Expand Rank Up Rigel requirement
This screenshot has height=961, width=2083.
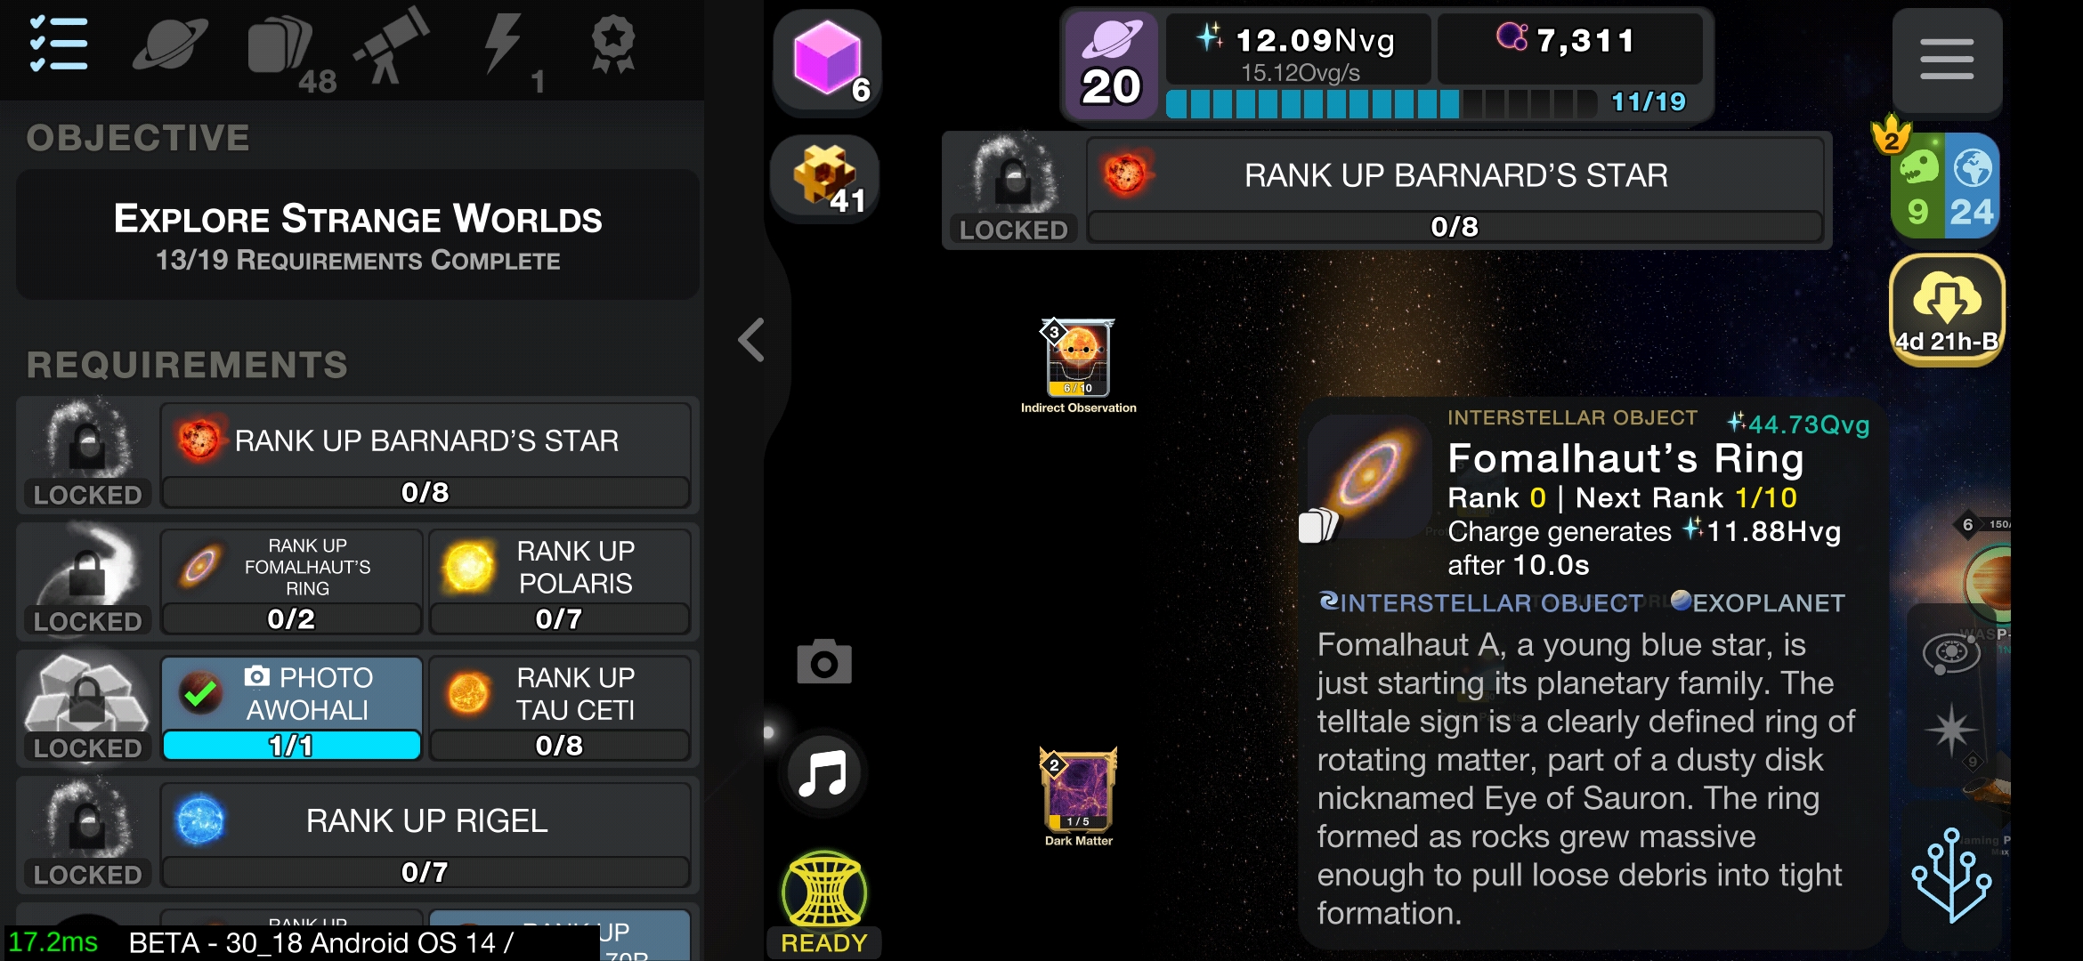tap(426, 836)
